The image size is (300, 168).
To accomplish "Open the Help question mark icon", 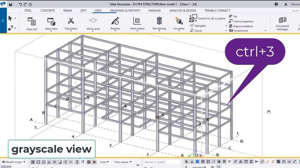I will 276,4.
